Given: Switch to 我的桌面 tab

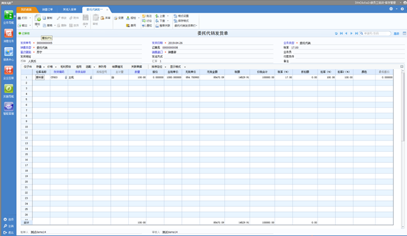Looking at the screenshot, I should pos(26,10).
